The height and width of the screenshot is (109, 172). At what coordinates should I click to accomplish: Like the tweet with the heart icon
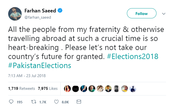56,102
